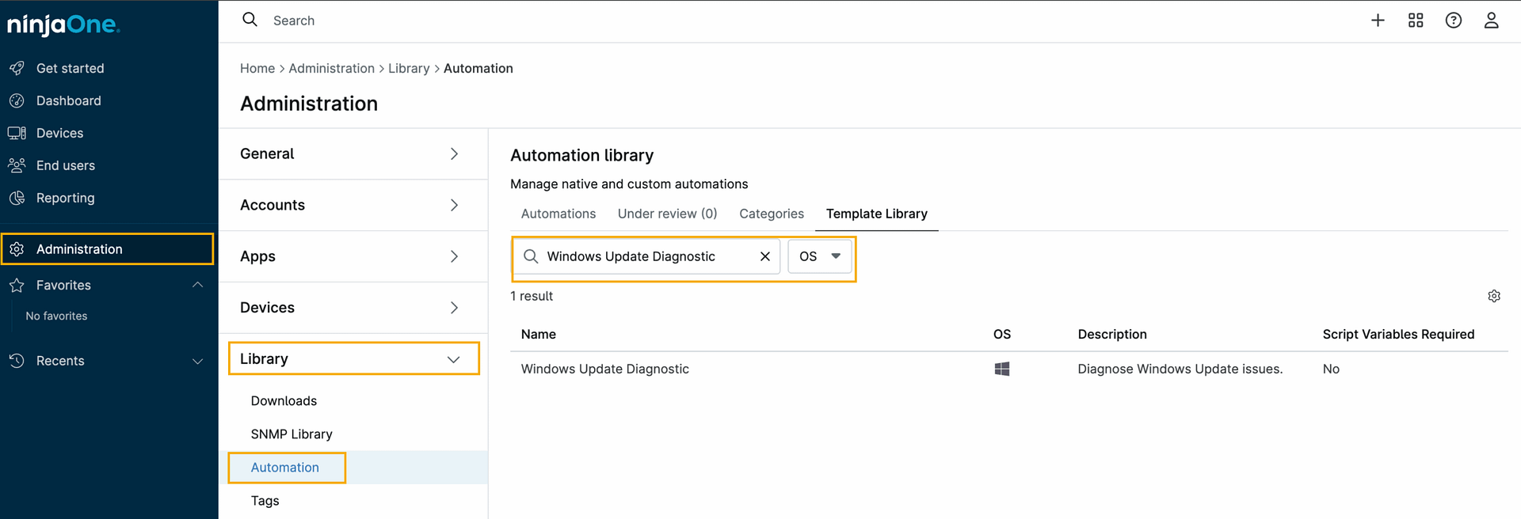1521x519 pixels.
Task: Open the user profile icon
Action: pyautogui.click(x=1491, y=21)
